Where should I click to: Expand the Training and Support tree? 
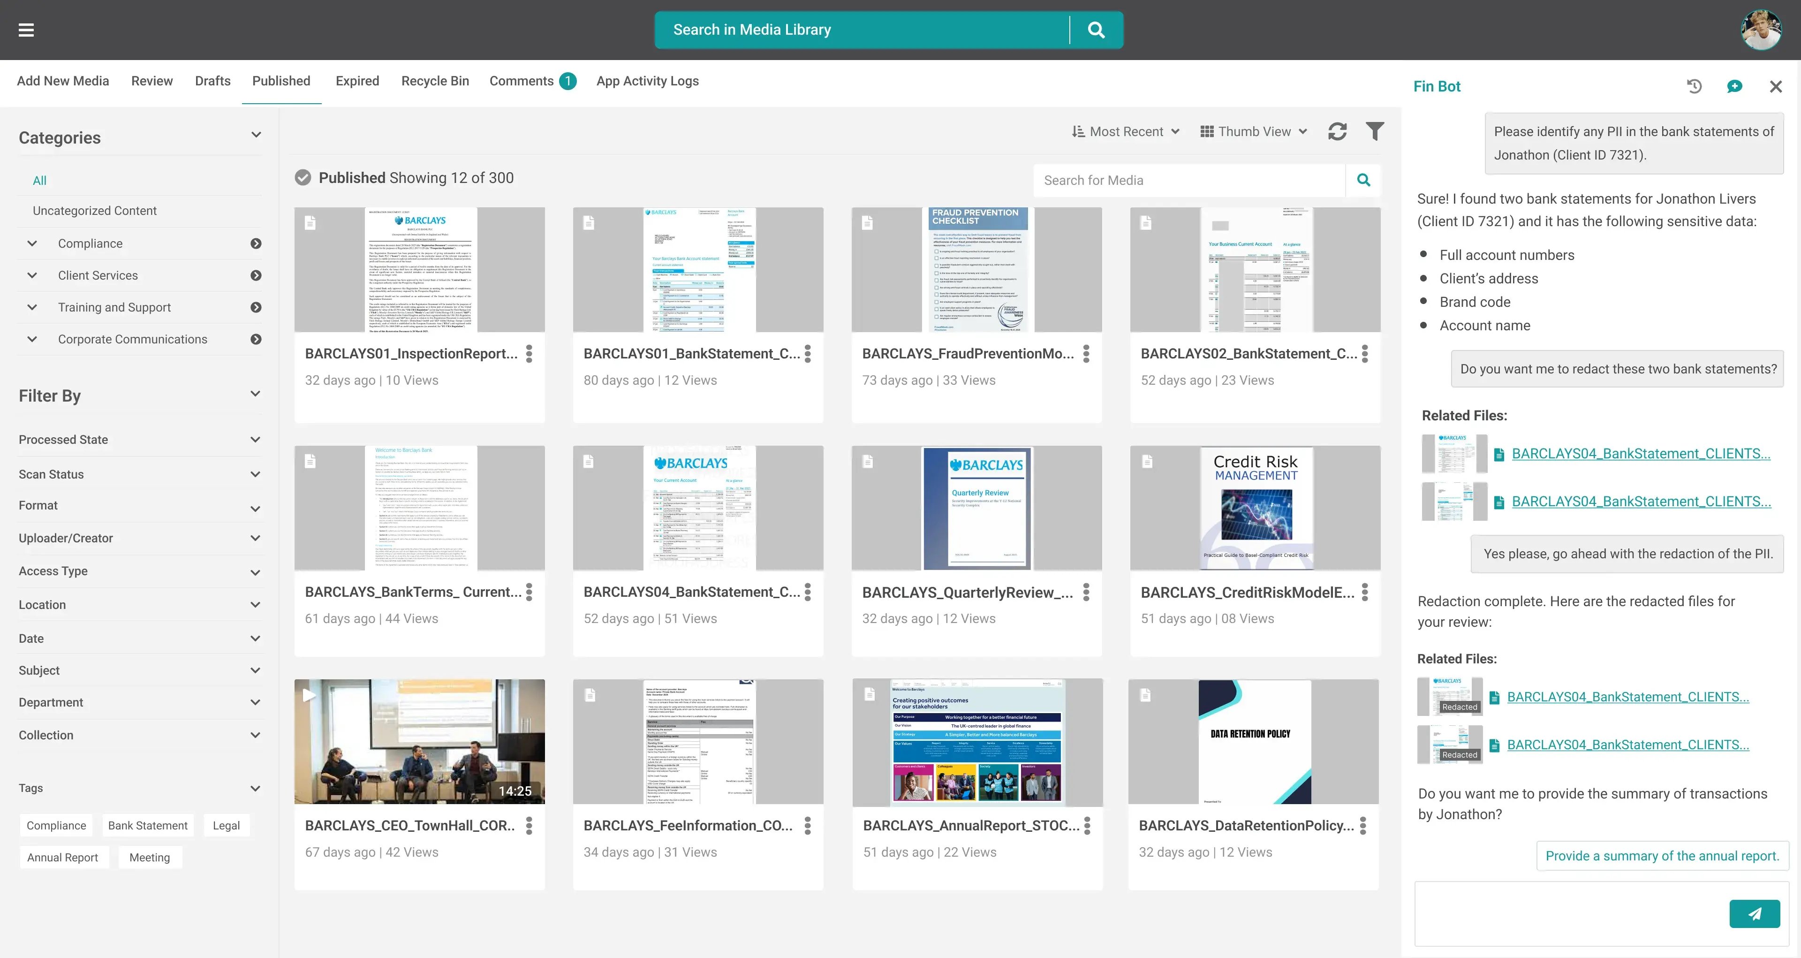[x=32, y=308]
